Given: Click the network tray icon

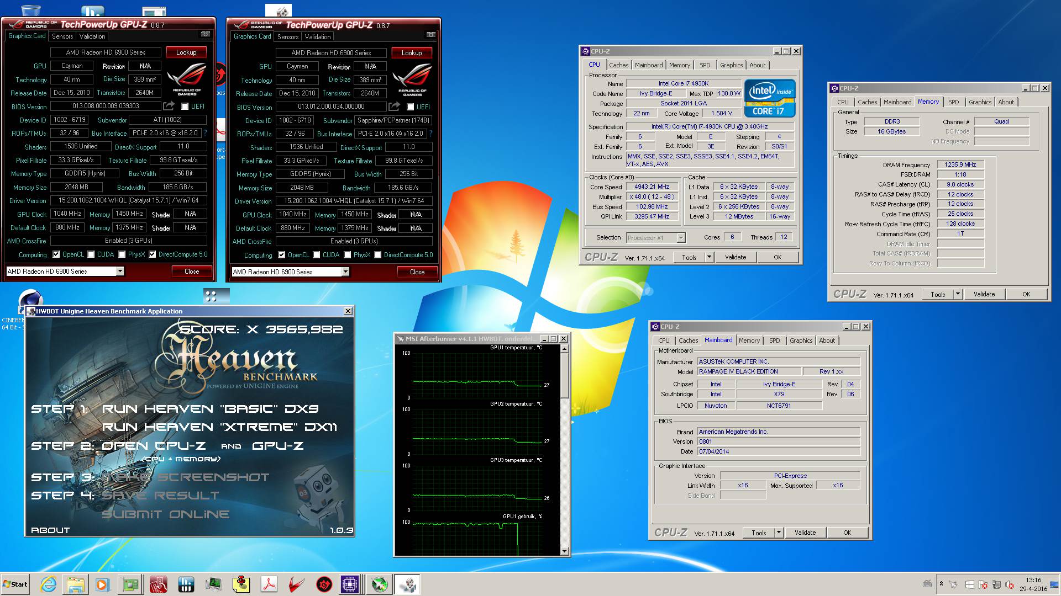Looking at the screenshot, I should 996,584.
